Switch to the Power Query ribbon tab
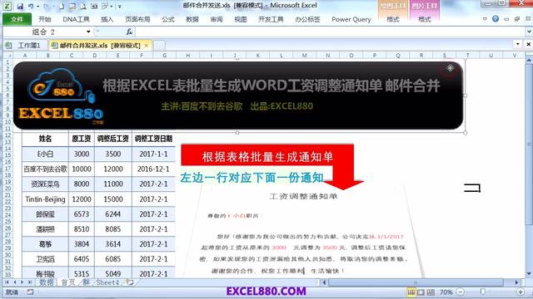Screen dimensions: 533x299 tap(351, 19)
